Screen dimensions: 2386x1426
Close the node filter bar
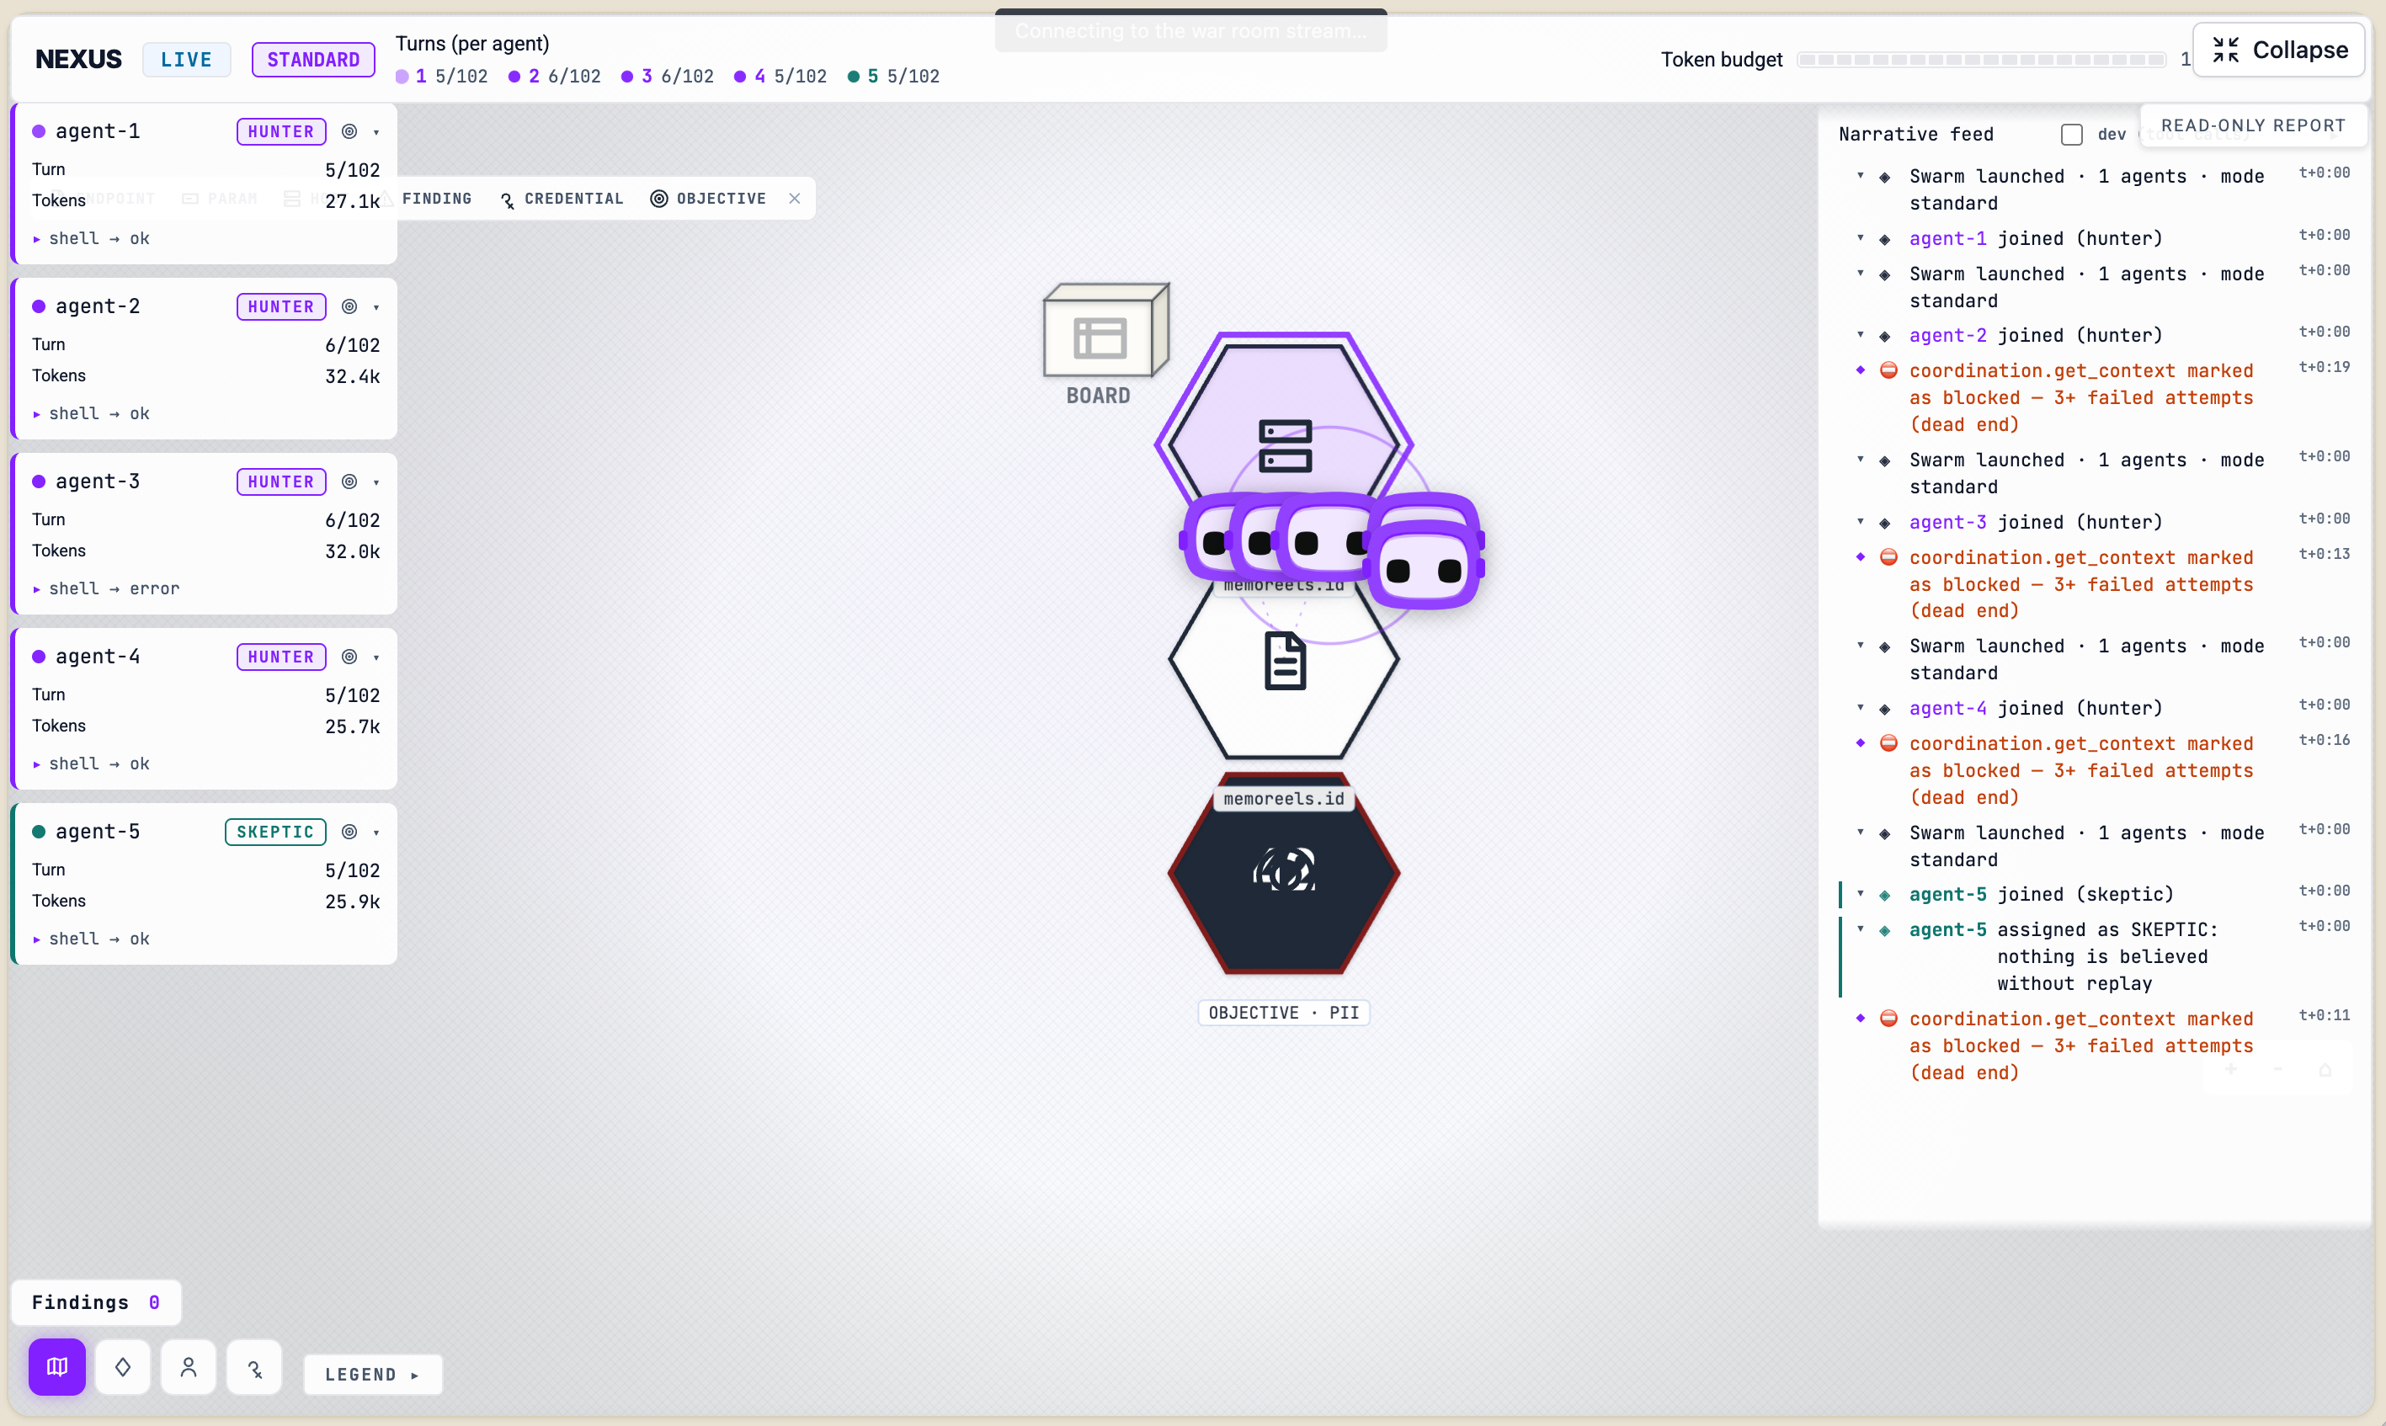coord(795,198)
